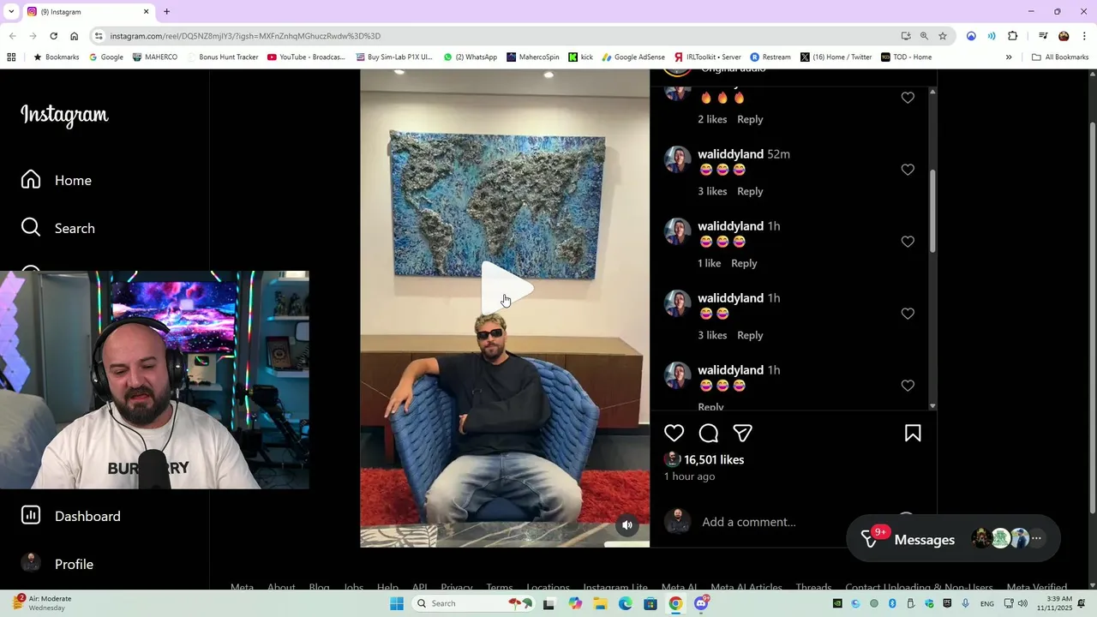Open the Chrome three-dot menu
The height and width of the screenshot is (617, 1097).
pos(1085,36)
